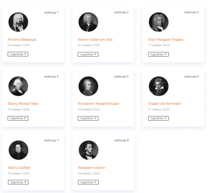
Task: Open details via 'подробнее' for Beethoven
Action: click(158, 118)
